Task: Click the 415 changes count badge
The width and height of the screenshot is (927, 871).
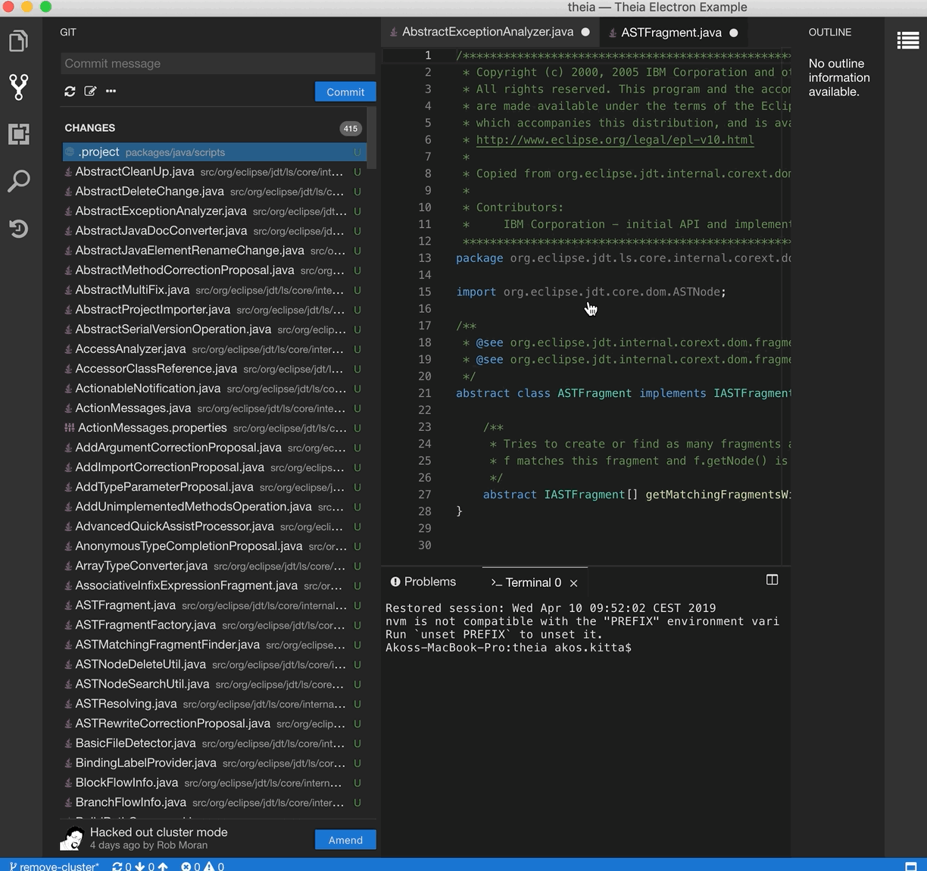Action: point(350,128)
